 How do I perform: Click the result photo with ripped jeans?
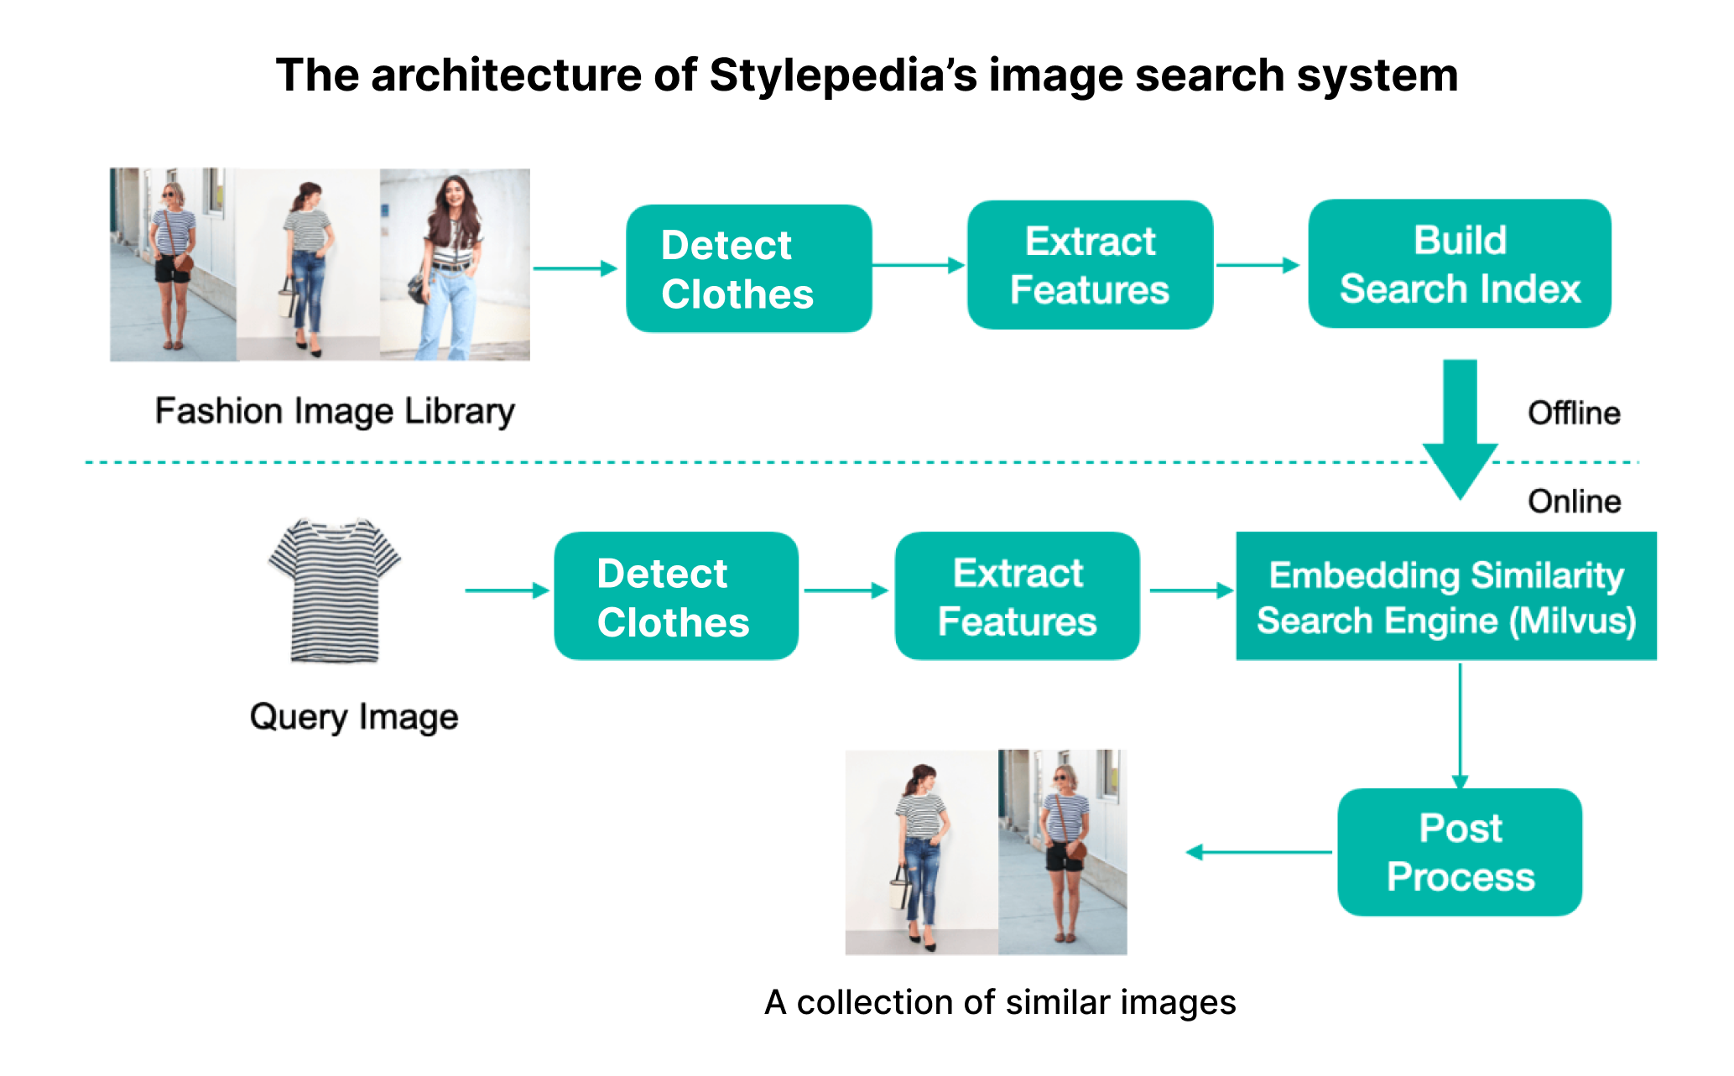tap(921, 852)
